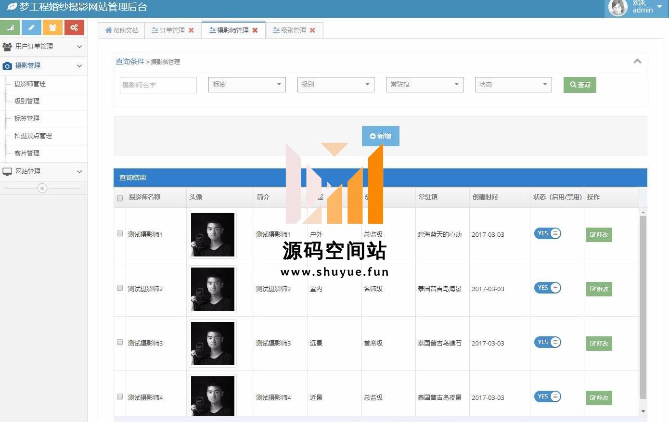Click the green 查询 search button
669x422 pixels.
579,85
